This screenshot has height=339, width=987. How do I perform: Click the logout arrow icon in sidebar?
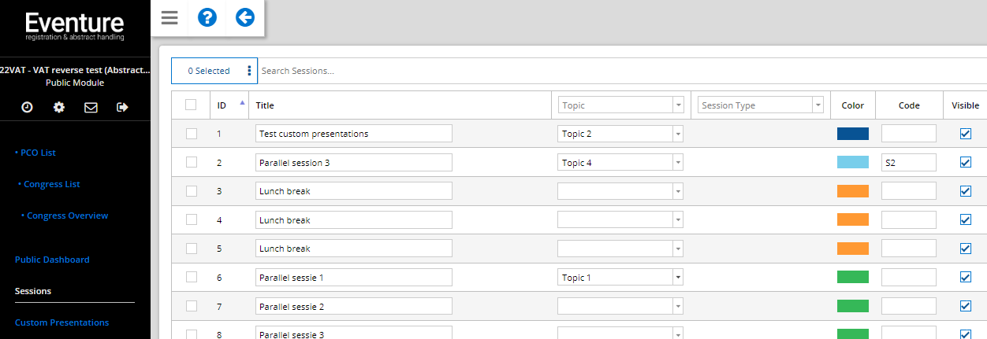click(x=122, y=107)
